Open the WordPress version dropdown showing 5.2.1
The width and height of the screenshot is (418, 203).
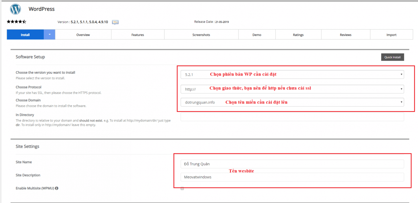292,74
